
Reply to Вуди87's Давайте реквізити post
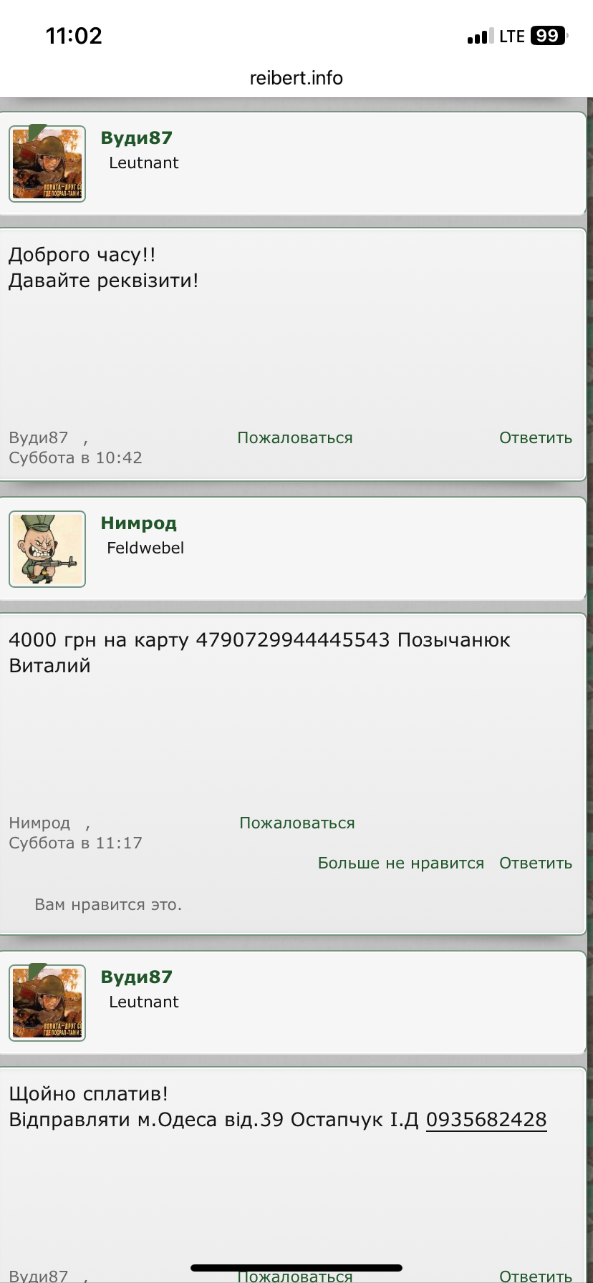coord(536,437)
